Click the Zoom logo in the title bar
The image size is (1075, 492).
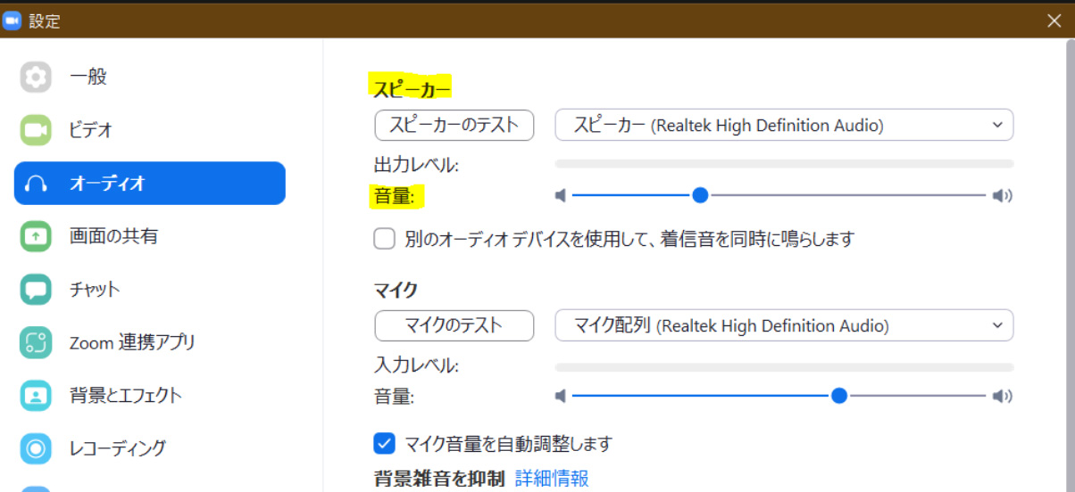point(12,20)
